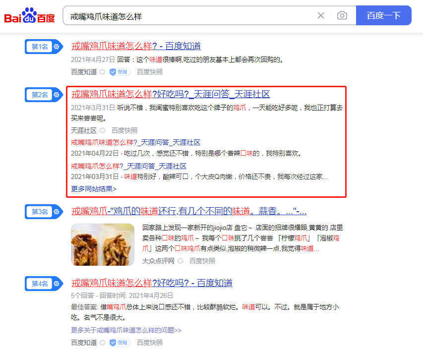Click the Baidu logo

[x=29, y=16]
